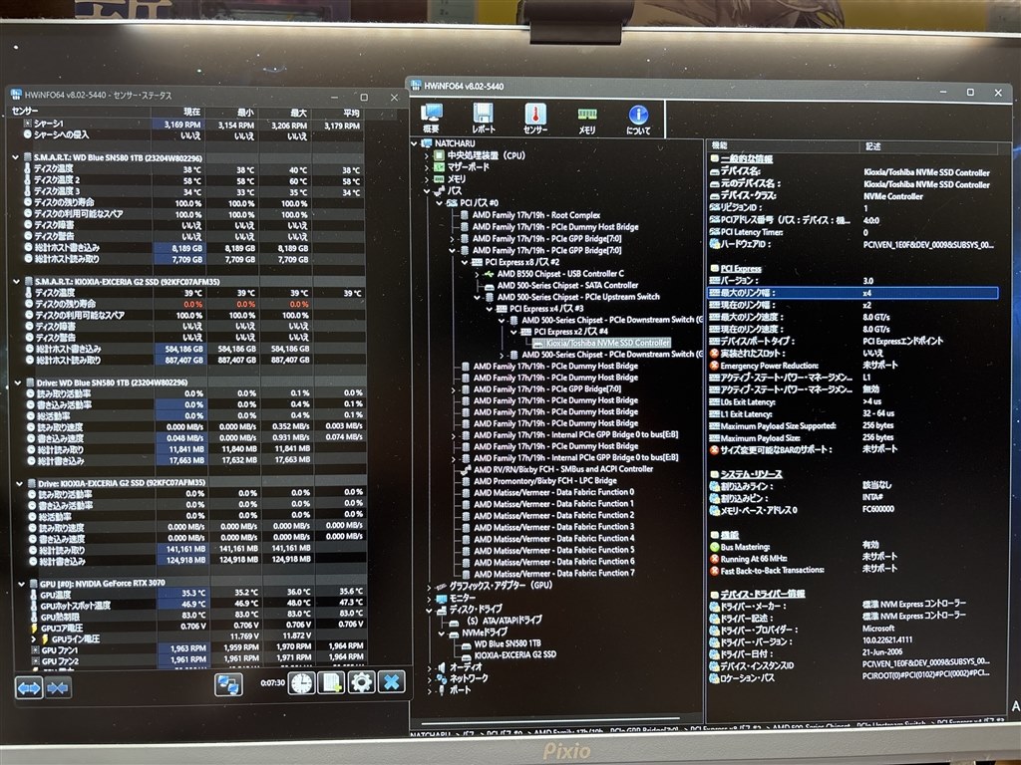Viewport: 1021px width, 765px height.
Task: Select WD Blue SN580 1TB drive node
Action: pos(508,643)
